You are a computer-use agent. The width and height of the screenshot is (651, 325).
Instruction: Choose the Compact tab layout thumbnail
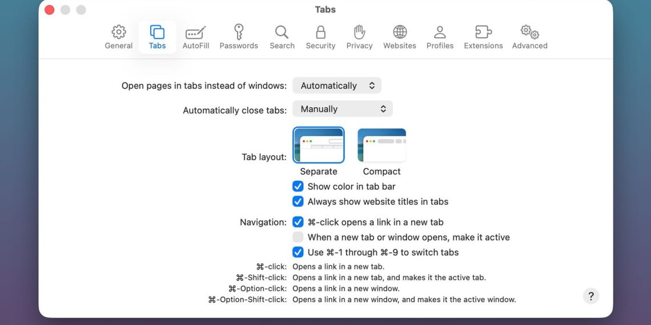[381, 145]
